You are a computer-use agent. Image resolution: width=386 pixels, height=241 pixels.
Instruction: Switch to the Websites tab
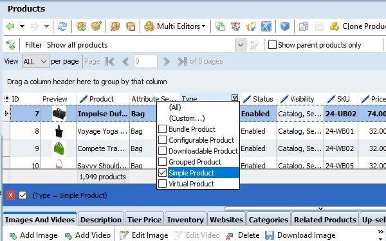click(226, 220)
